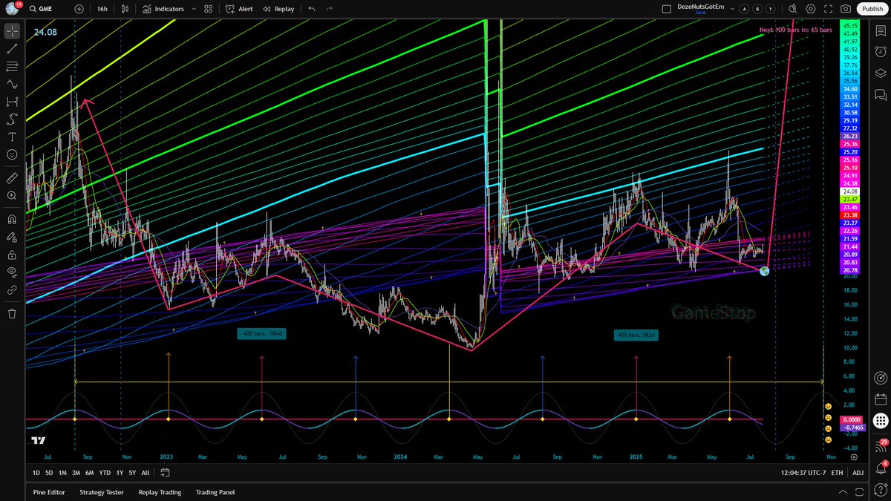Open notifications bell icon
This screenshot has width=891, height=501.
tap(881, 468)
